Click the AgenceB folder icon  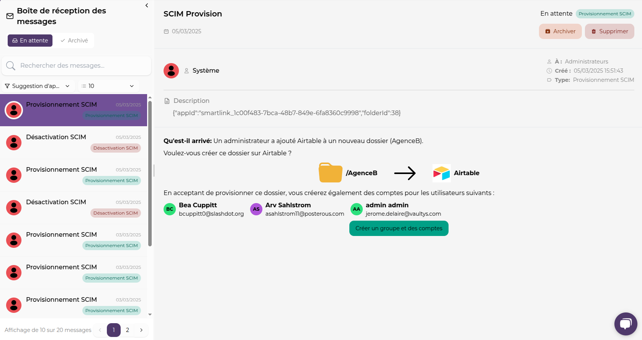point(330,173)
